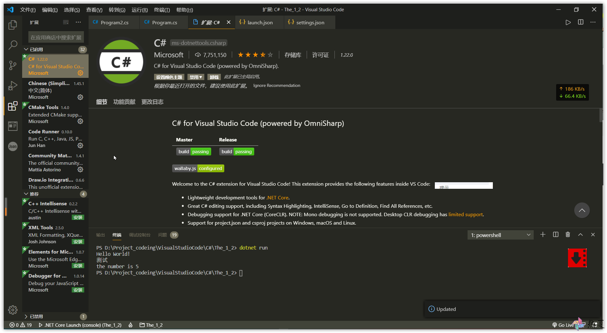Run the code with the play icon
607x333 pixels.
pos(568,22)
